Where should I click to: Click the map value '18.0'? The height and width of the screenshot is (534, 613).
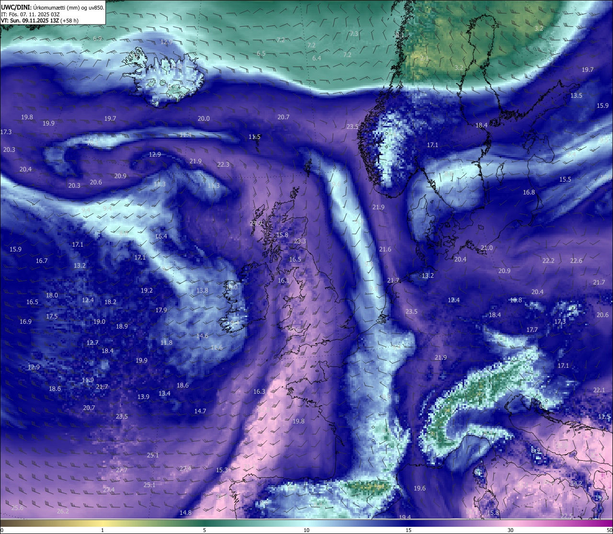click(x=52, y=295)
